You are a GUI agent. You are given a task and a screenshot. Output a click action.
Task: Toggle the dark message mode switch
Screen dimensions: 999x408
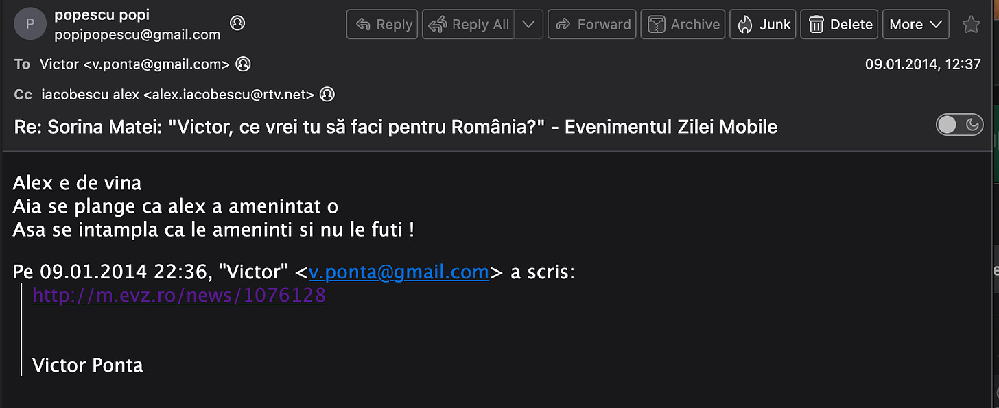pos(959,124)
